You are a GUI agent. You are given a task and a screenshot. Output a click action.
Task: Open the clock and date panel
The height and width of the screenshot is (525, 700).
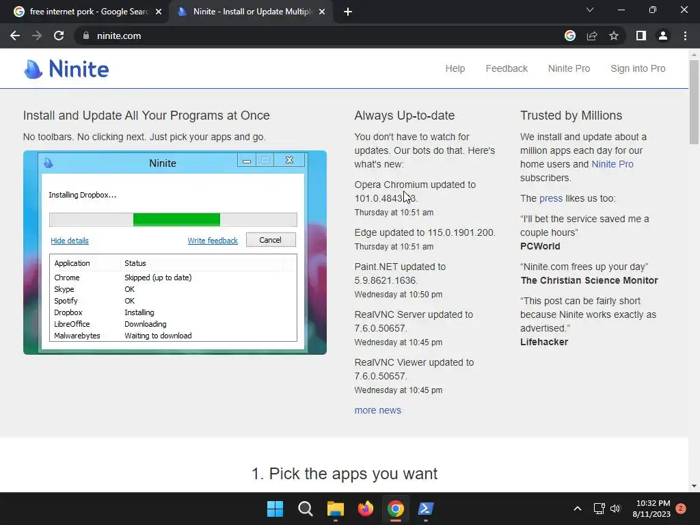point(651,509)
